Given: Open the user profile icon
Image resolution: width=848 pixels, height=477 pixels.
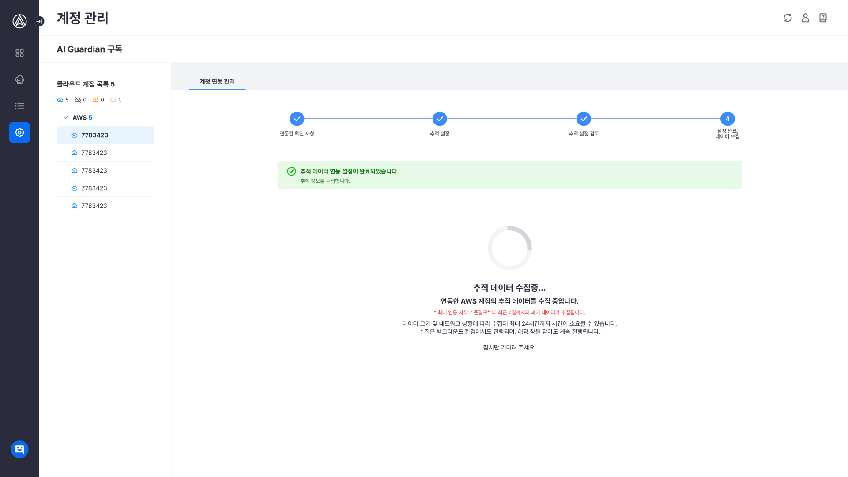Looking at the screenshot, I should click(805, 18).
